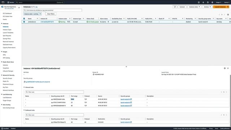
Task: Go to previous page of outbound rules
Action: coord(221,115)
